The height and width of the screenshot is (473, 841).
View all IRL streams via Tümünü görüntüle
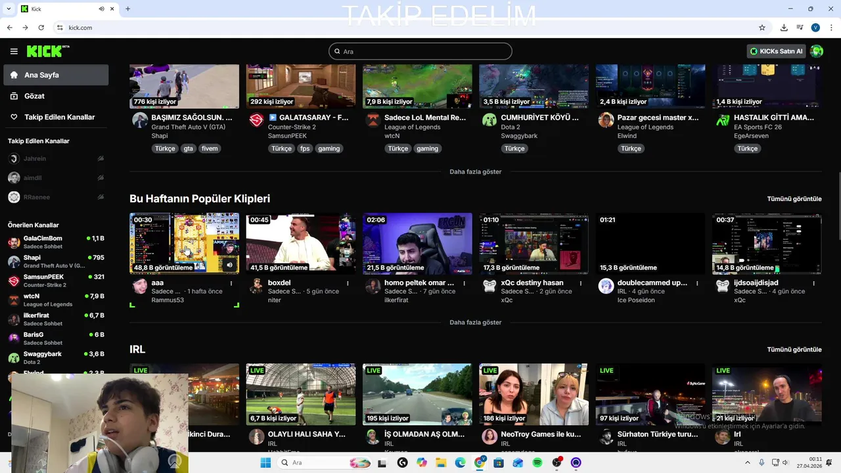pos(794,349)
